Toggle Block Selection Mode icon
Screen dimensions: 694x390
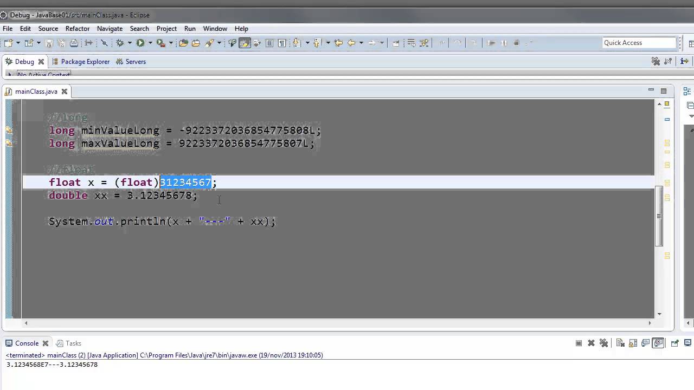pos(269,43)
